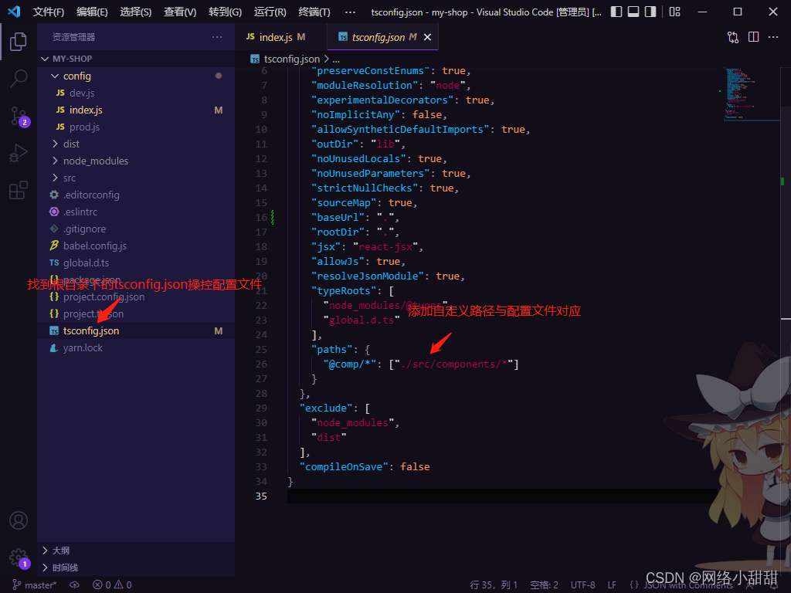Open the sync changes icon in editor toolbar
The width and height of the screenshot is (791, 593).
(732, 36)
